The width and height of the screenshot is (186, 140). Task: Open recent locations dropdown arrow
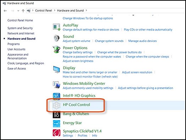[x=18, y=11]
